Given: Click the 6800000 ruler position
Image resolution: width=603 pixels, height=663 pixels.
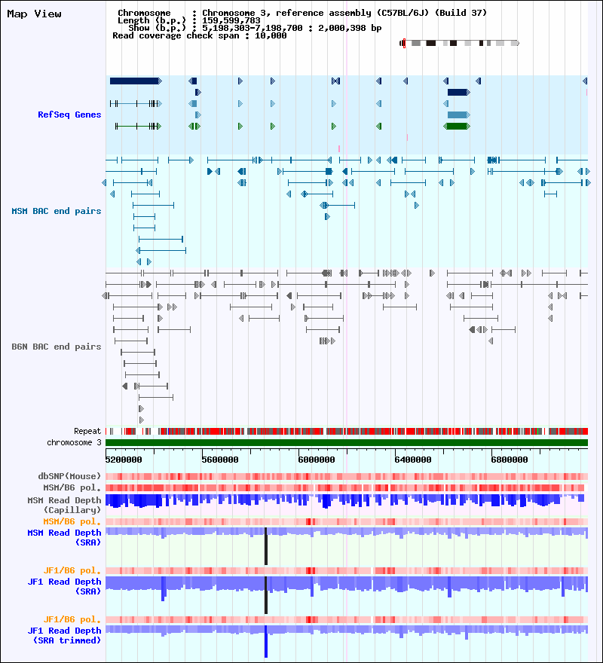Looking at the screenshot, I should [510, 460].
